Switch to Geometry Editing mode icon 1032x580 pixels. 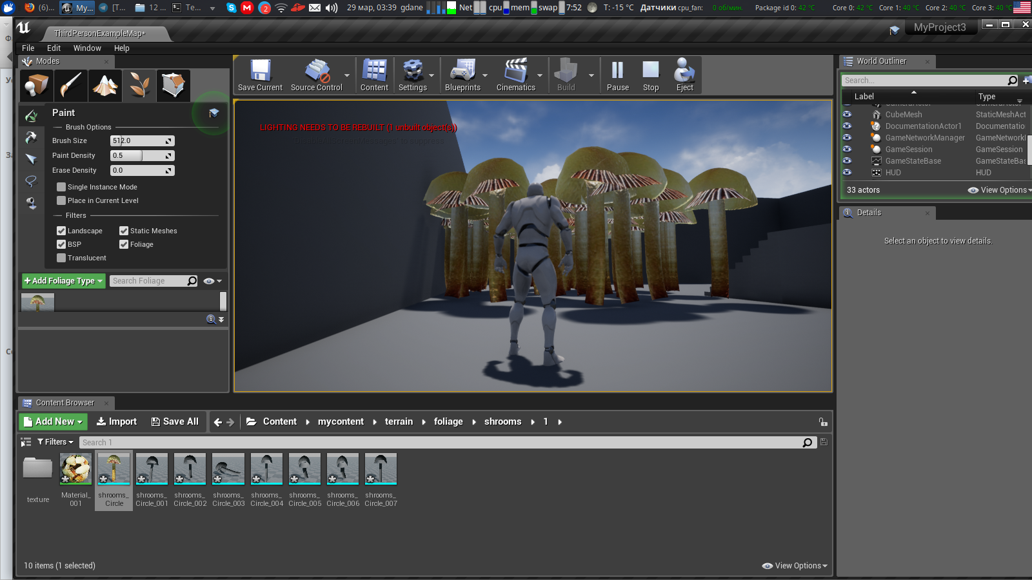pos(173,85)
